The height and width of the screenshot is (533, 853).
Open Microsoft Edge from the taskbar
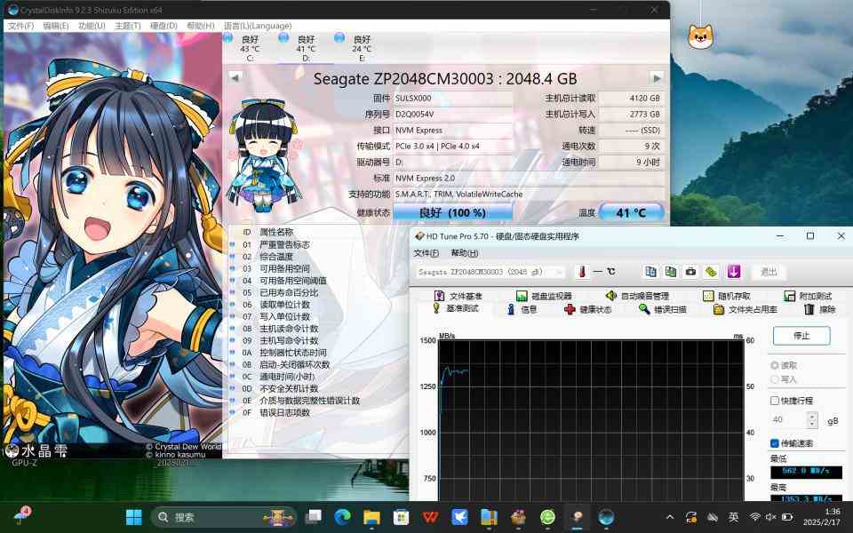click(x=342, y=517)
